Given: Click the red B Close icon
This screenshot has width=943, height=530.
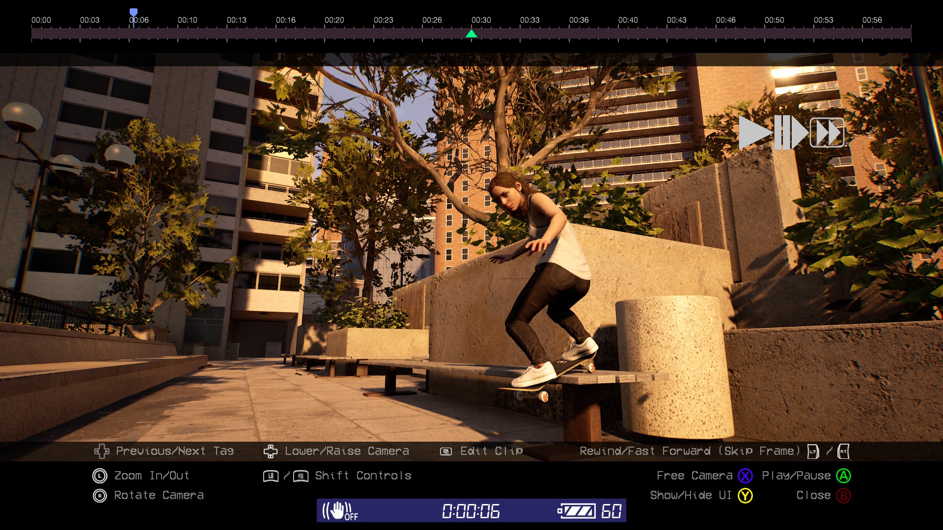Looking at the screenshot, I should tap(843, 496).
